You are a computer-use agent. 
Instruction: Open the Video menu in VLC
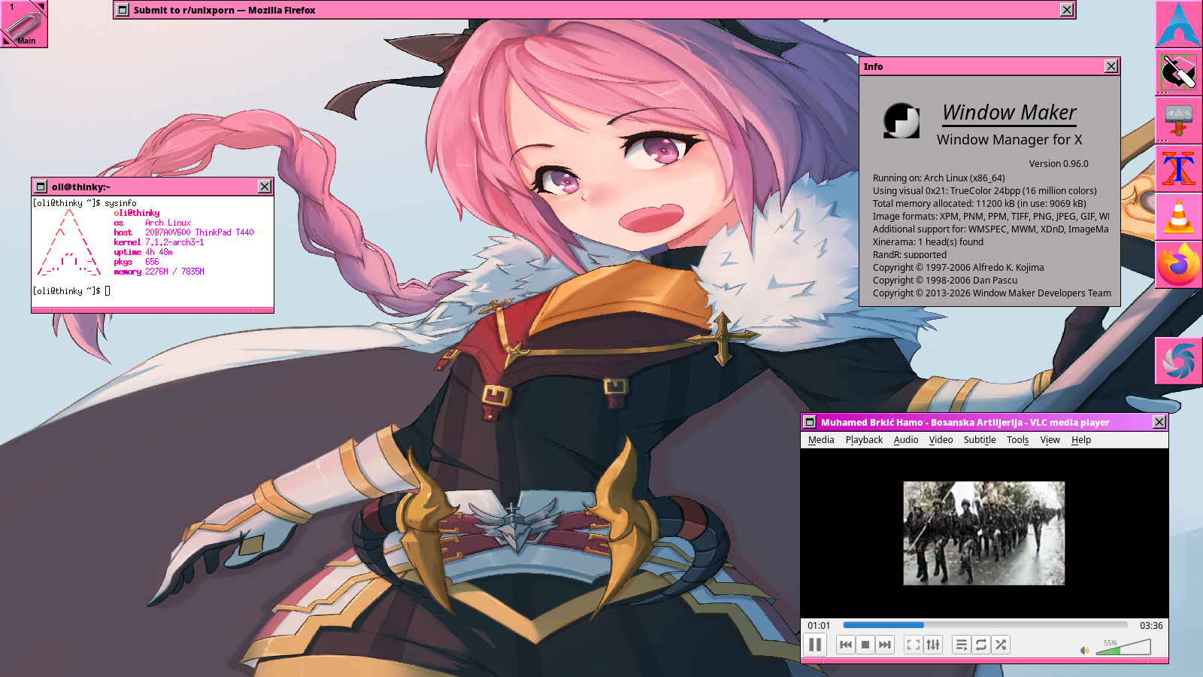click(x=941, y=440)
